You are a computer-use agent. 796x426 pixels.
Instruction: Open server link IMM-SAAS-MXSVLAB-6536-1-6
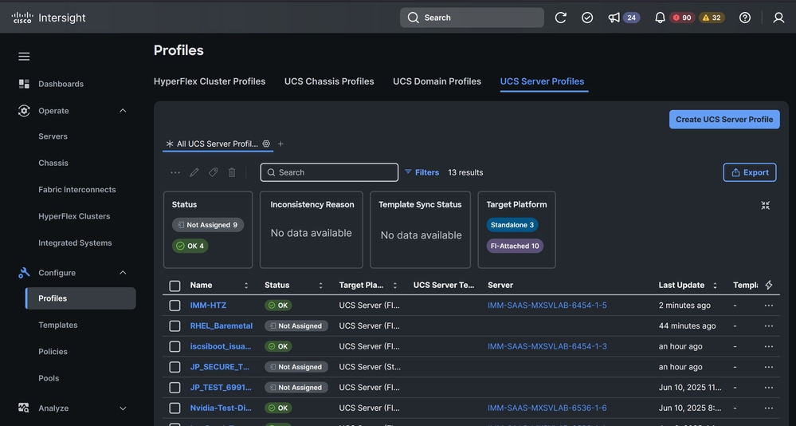(547, 408)
